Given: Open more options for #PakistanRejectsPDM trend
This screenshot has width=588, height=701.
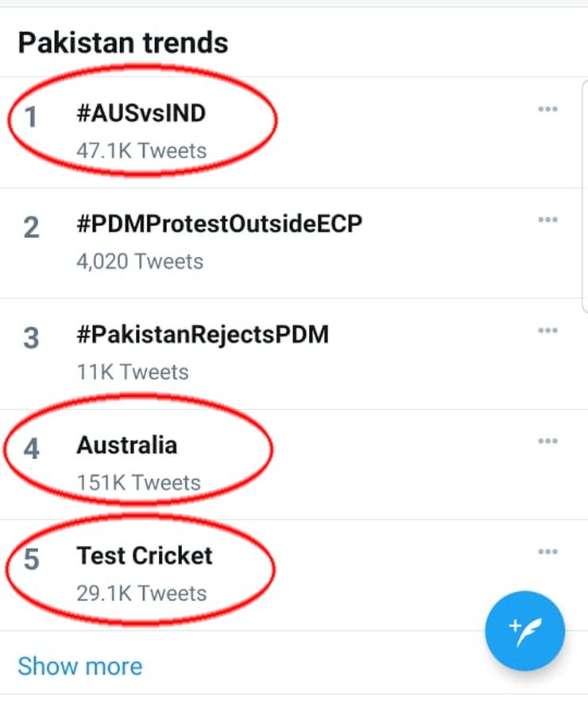Looking at the screenshot, I should pos(547,331).
